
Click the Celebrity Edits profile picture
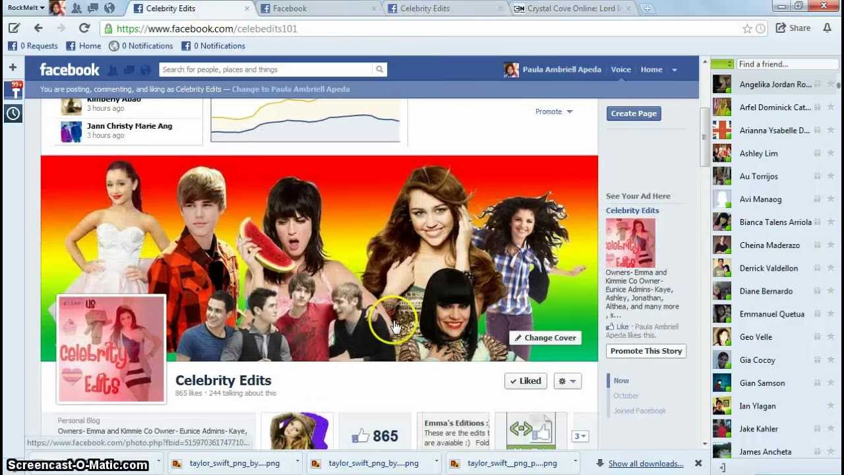coord(111,348)
